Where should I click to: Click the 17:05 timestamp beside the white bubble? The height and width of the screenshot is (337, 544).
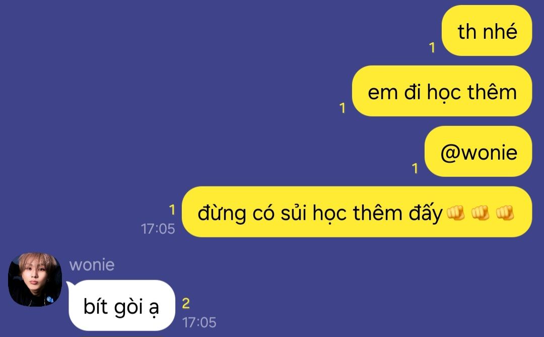point(199,322)
